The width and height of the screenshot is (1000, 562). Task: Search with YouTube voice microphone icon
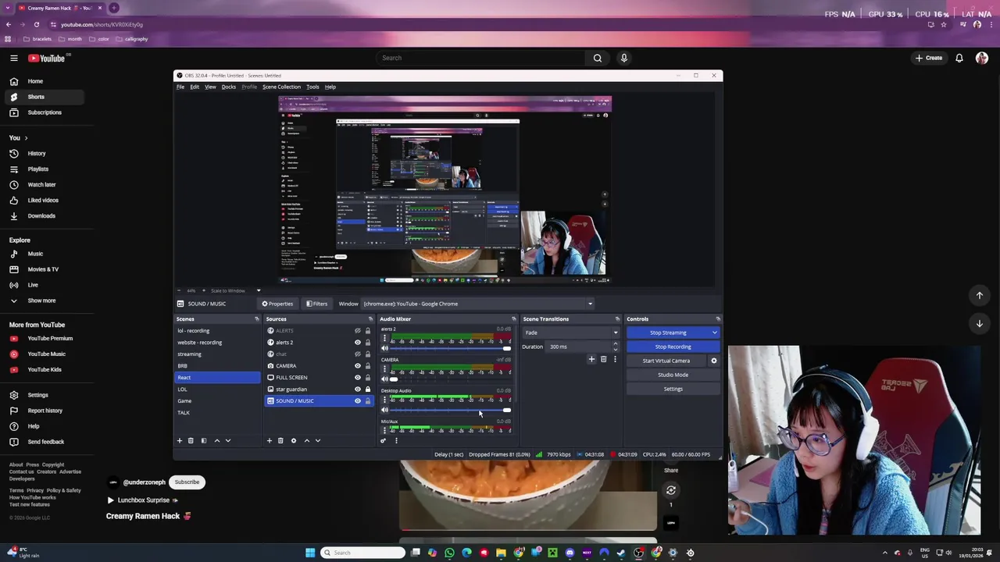pyautogui.click(x=623, y=58)
